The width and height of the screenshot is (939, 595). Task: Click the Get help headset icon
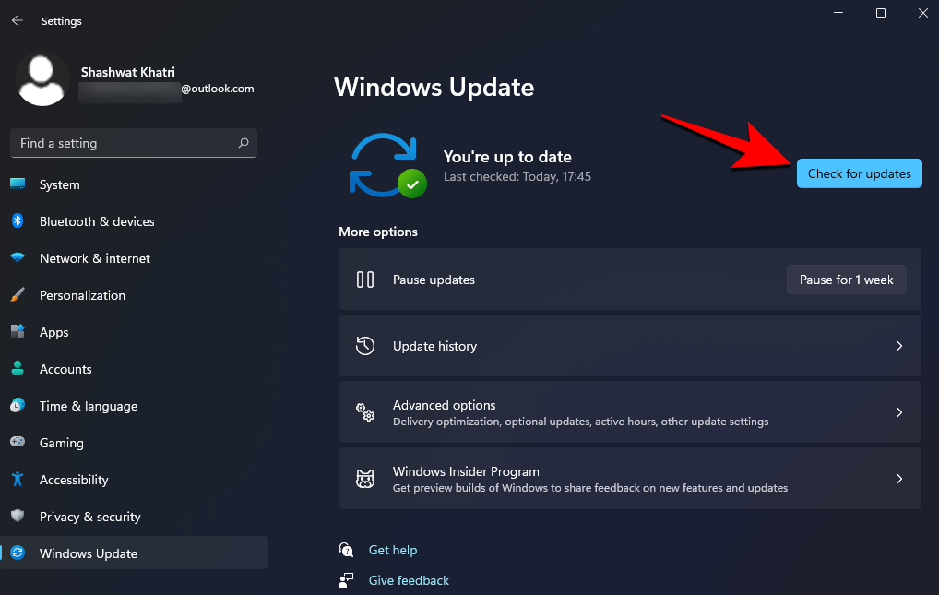(346, 550)
